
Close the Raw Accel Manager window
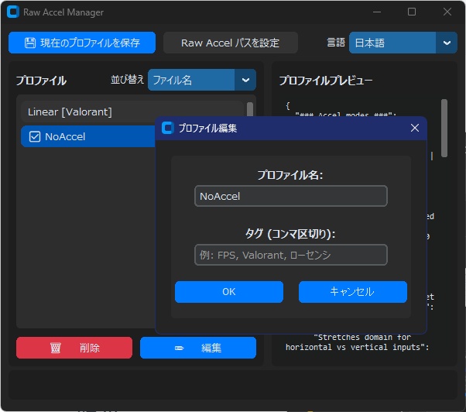(447, 12)
